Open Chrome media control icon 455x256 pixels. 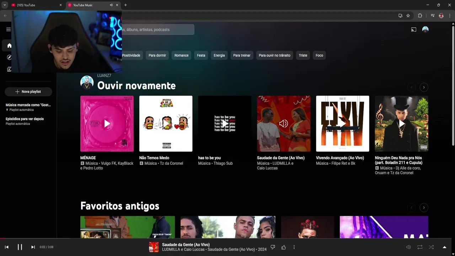[433, 16]
